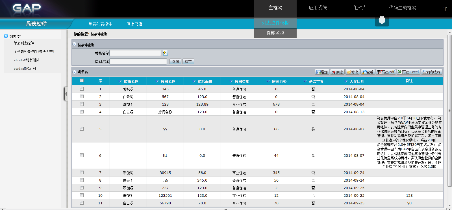Click the GAP logo
Image resolution: width=452 pixels, height=210 pixels.
click(x=27, y=8)
